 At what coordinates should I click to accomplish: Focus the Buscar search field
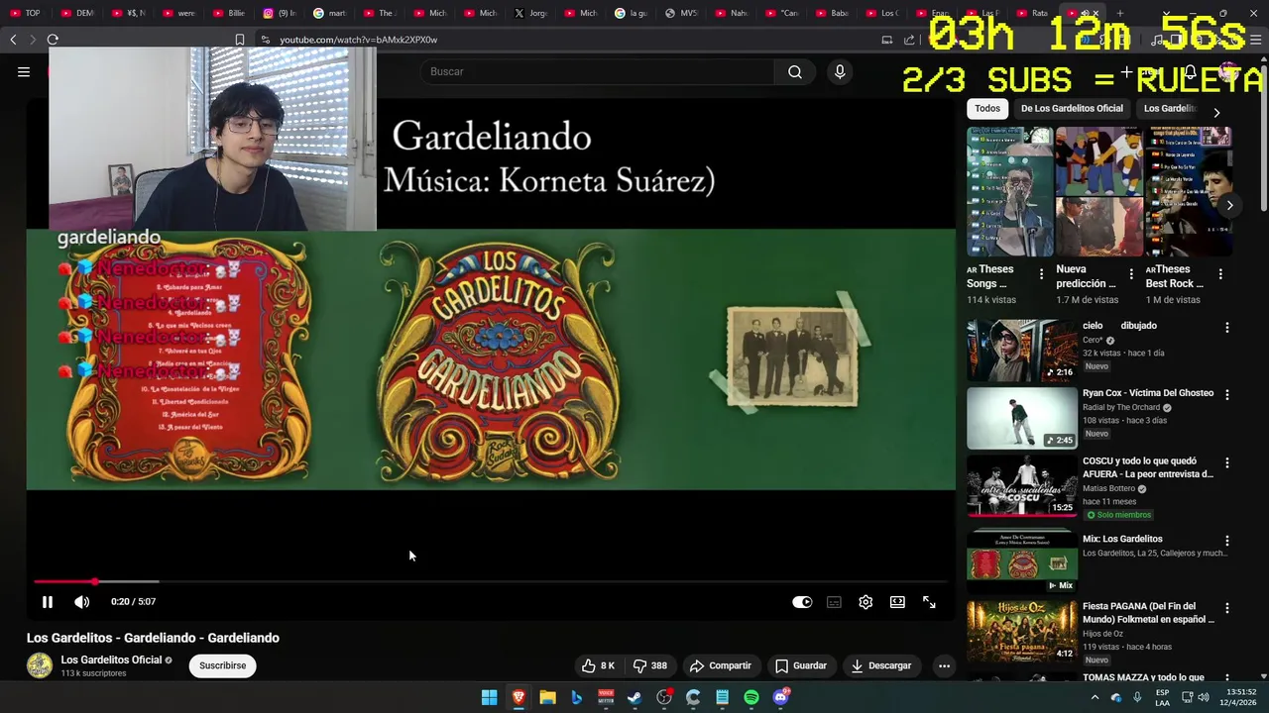[598, 71]
